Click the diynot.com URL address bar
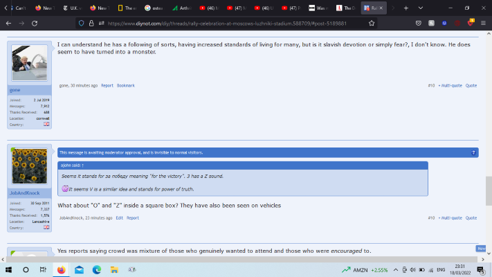 click(235, 23)
